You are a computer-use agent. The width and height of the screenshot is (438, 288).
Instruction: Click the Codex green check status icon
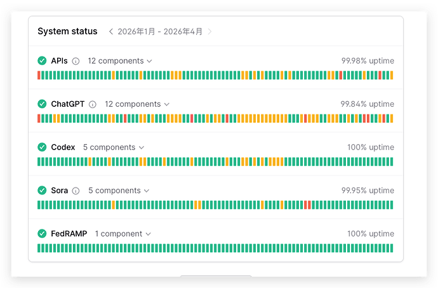[42, 147]
